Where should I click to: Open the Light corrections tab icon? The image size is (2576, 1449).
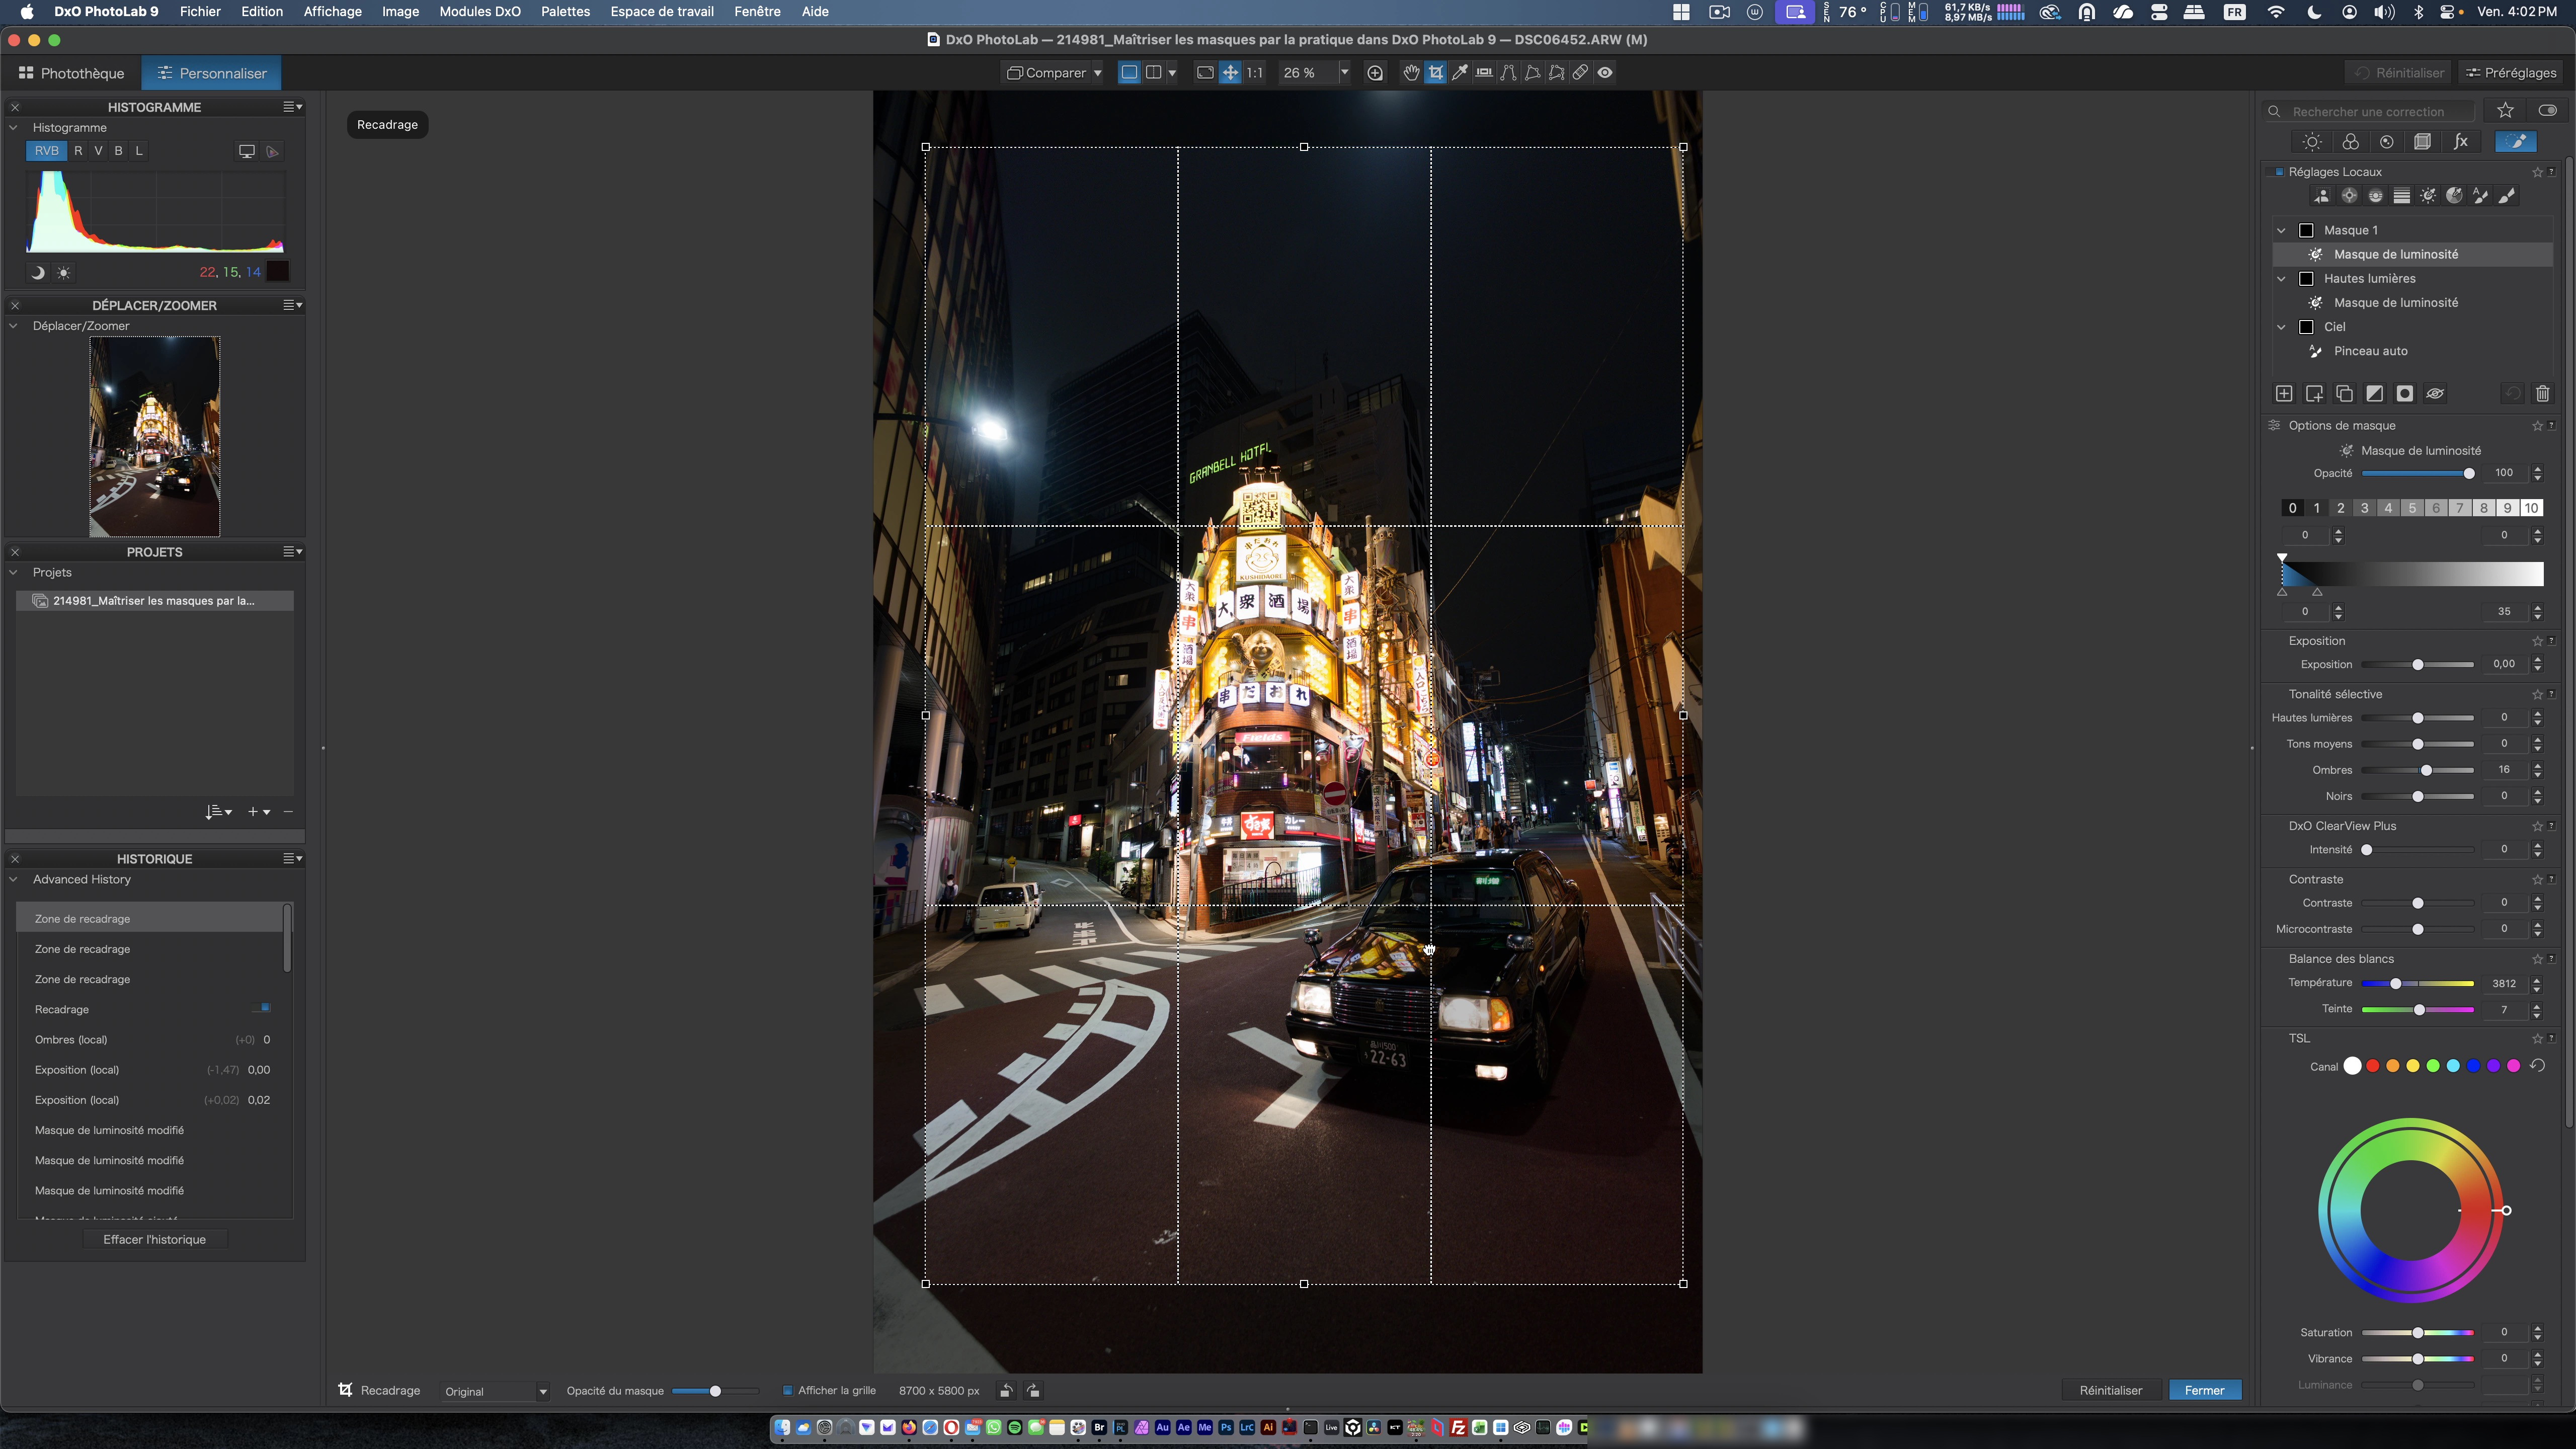coord(2311,142)
